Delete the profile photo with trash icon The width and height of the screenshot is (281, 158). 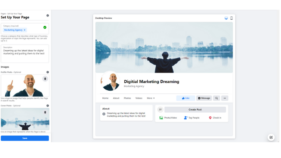coord(45,79)
